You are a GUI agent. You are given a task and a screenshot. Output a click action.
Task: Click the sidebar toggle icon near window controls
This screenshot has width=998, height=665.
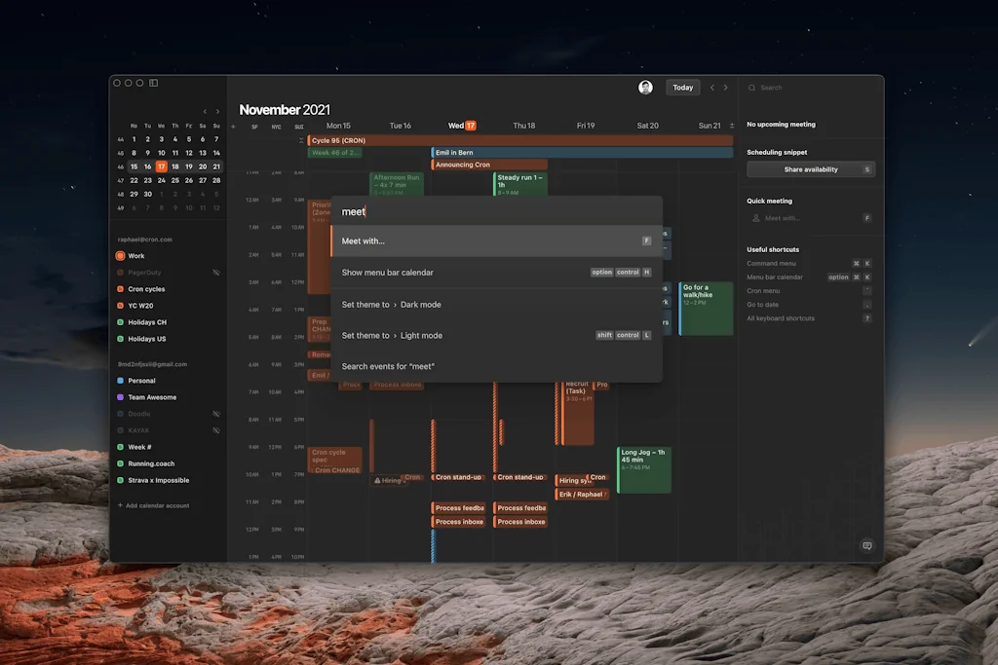[x=152, y=83]
